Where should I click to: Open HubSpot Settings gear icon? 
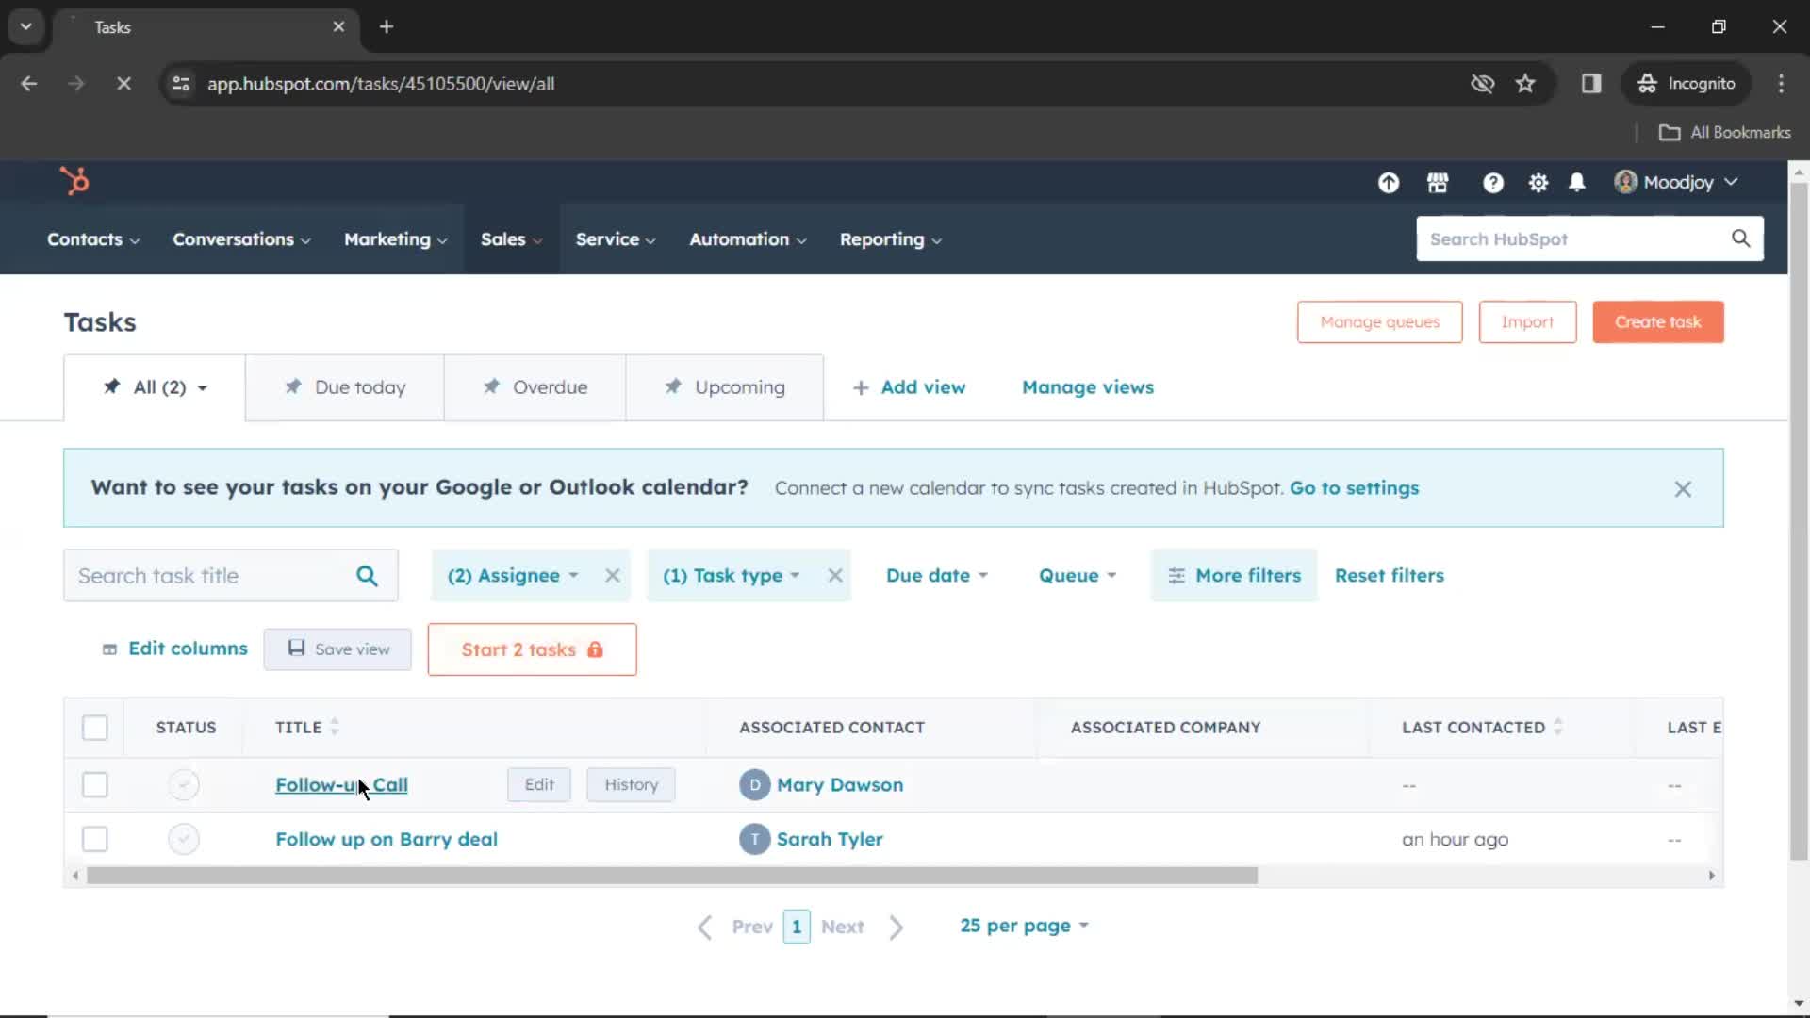coord(1538,182)
